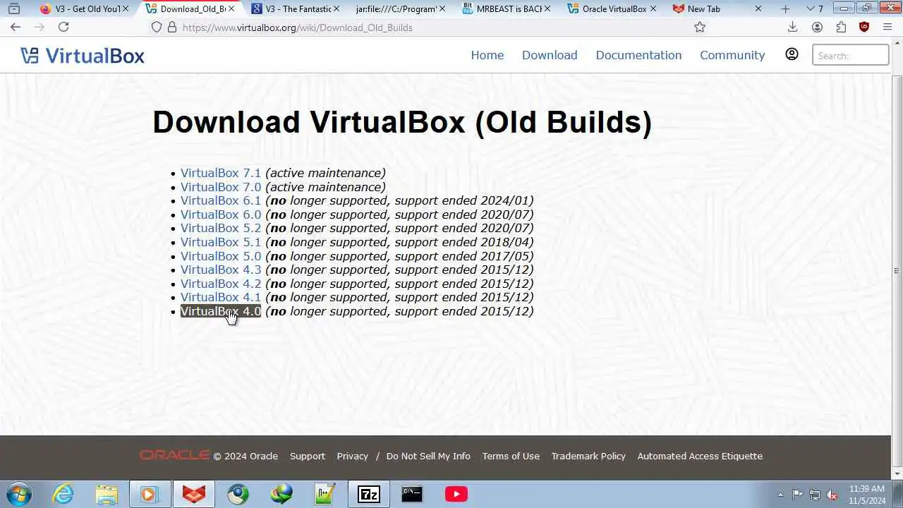Reload the current page
The image size is (903, 508).
[63, 27]
